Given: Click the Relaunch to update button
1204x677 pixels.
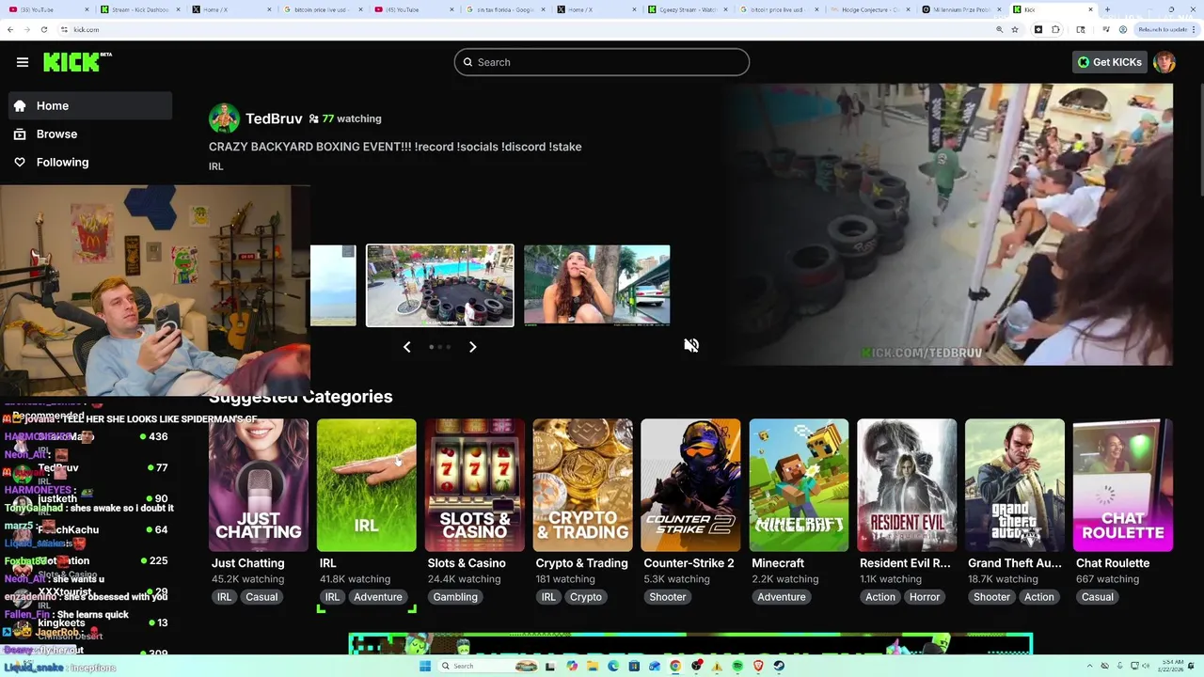Looking at the screenshot, I should tap(1164, 30).
